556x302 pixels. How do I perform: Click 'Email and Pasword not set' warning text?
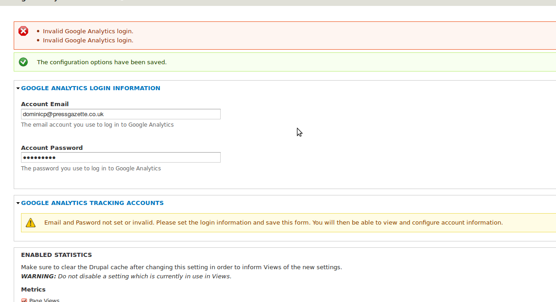274,223
